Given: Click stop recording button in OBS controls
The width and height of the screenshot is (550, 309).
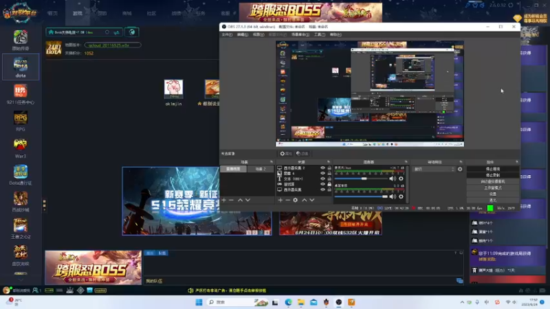Looking at the screenshot, I should pyautogui.click(x=493, y=175).
